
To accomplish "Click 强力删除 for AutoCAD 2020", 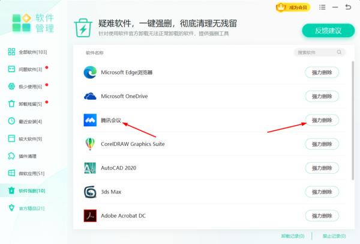I will coord(322,168).
